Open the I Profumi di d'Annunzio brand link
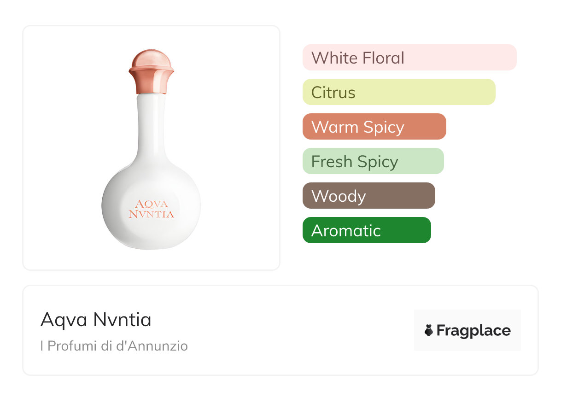Viewport: 561px width, 398px height. [x=114, y=346]
